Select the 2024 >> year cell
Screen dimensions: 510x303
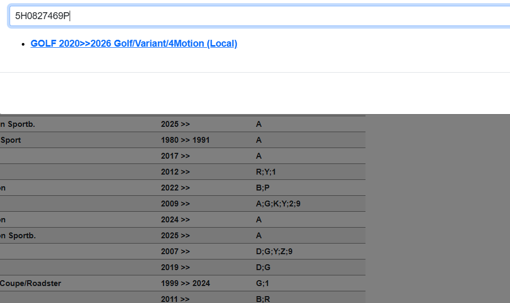point(175,220)
